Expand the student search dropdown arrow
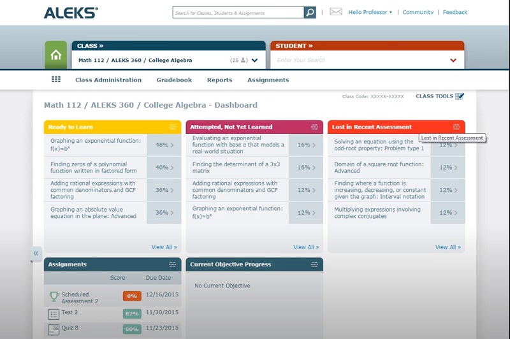This screenshot has width=510, height=339. tap(453, 61)
